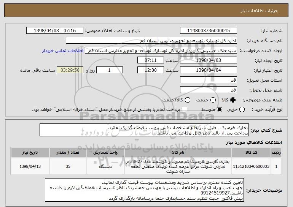Click the delivery province field قم
The height and width of the screenshot is (207, 293).
click(x=209, y=80)
